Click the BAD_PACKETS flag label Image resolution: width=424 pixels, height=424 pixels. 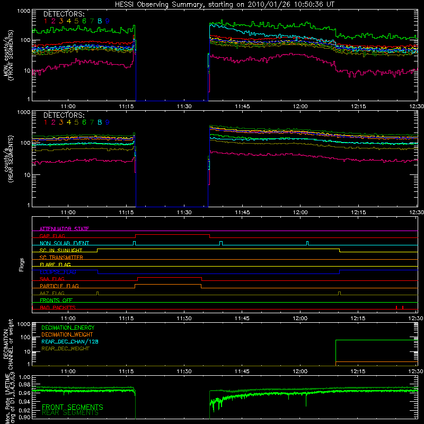[x=58, y=307]
